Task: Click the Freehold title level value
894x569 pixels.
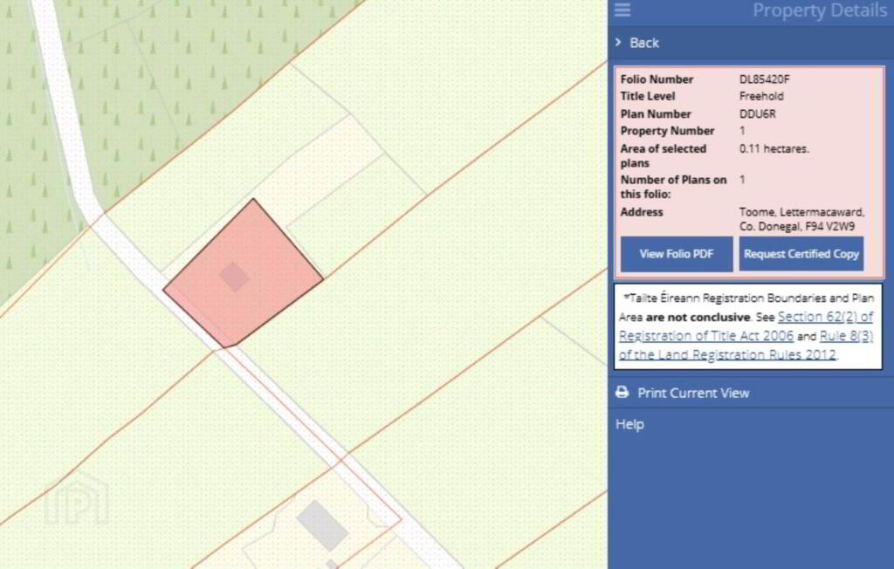Action: 761,97
